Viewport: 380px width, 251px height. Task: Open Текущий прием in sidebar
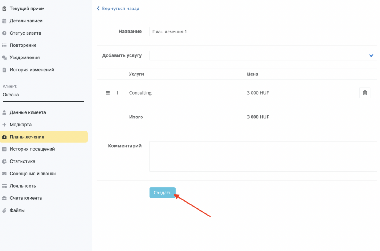pyautogui.click(x=27, y=8)
